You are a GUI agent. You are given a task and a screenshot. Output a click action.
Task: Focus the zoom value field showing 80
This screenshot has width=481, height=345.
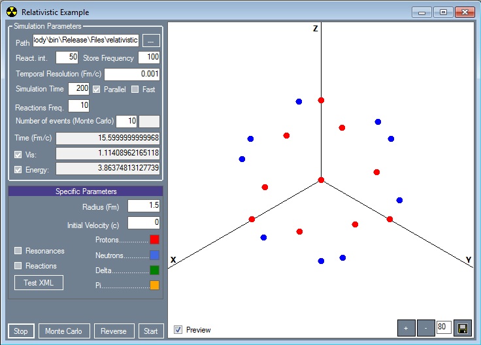[x=444, y=327]
